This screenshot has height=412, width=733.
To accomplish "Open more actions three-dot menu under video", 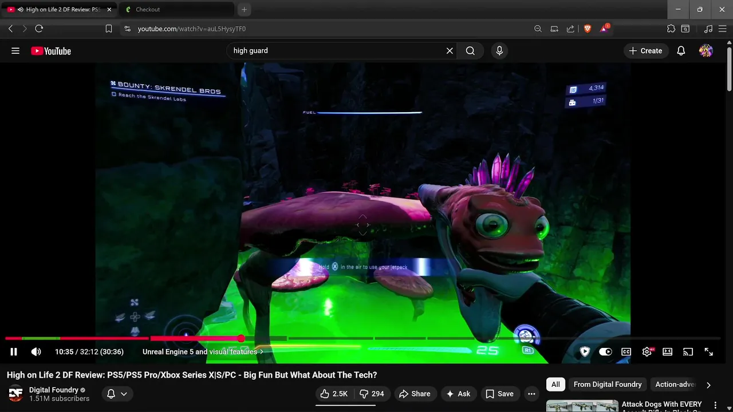I will click(x=531, y=394).
